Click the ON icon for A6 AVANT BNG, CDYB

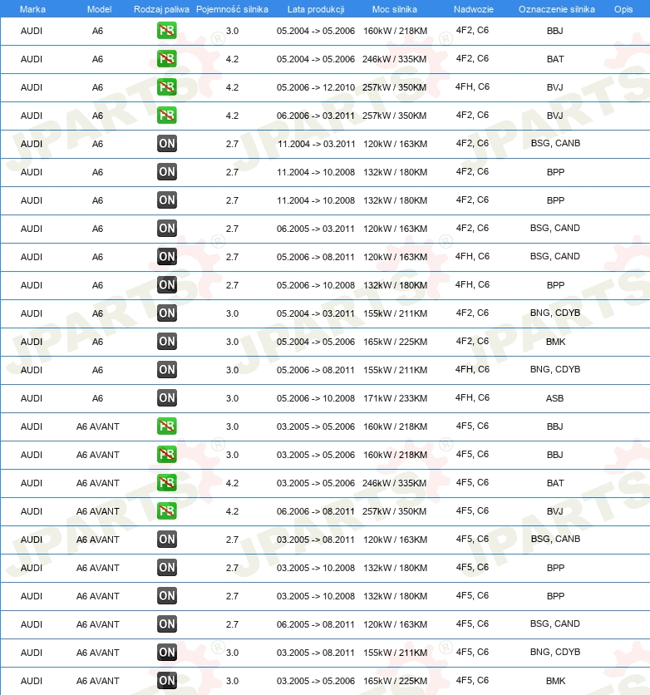[166, 653]
